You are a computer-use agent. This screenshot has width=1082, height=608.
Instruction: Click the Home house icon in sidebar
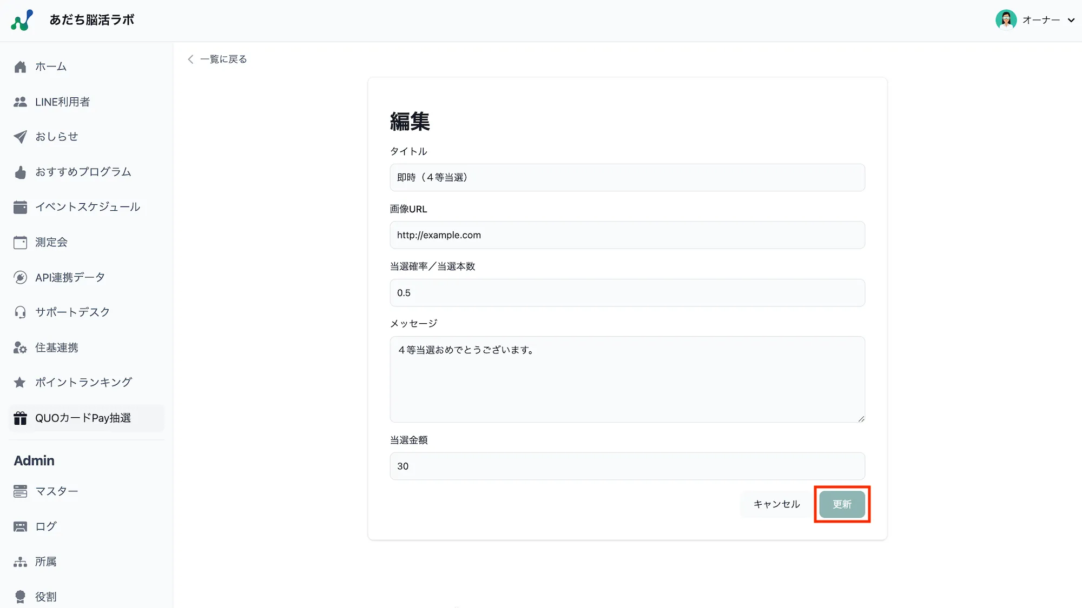(x=20, y=66)
